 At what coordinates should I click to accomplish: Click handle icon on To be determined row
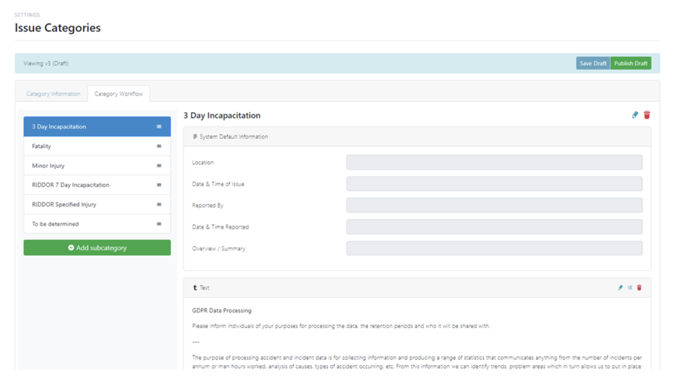tap(159, 224)
